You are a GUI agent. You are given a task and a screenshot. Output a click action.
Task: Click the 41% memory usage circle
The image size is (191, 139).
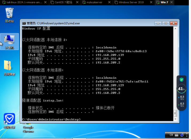coord(182,89)
